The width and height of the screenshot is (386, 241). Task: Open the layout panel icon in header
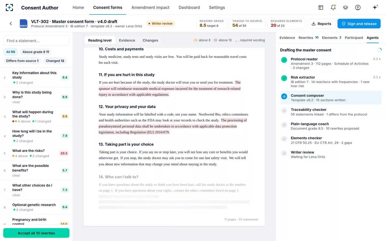coord(321,7)
